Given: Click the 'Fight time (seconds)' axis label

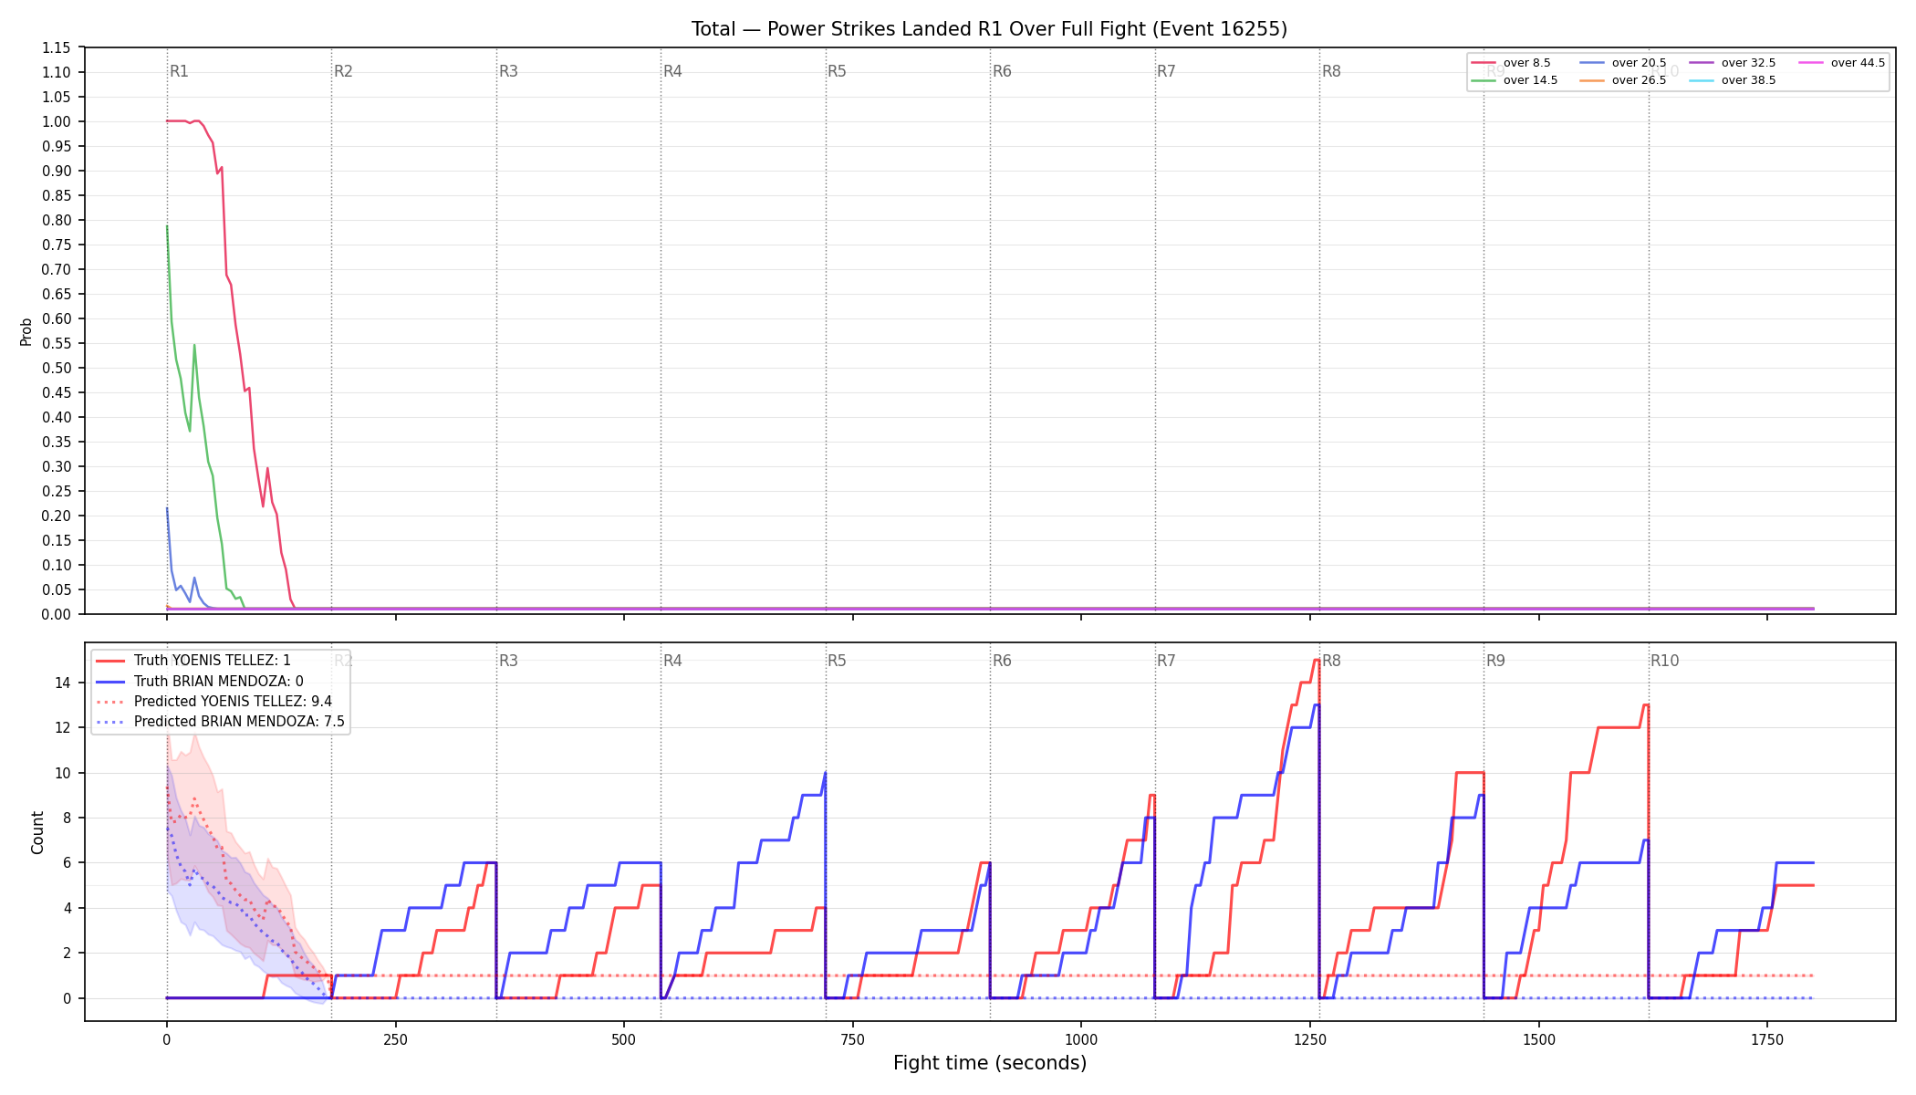Looking at the screenshot, I should (990, 1063).
